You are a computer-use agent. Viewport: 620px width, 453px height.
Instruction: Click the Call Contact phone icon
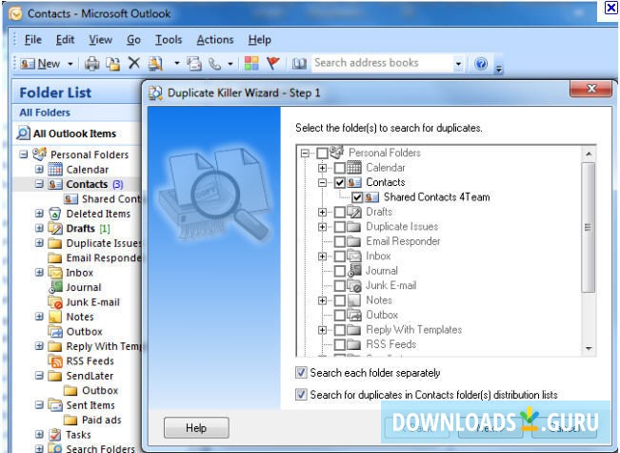214,63
